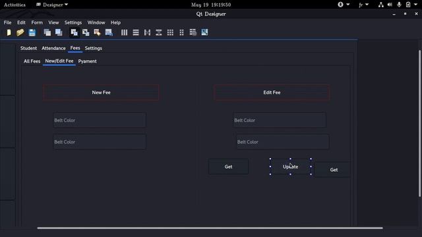Switch to the Student tab
Screen dimensions: 422x237
[28, 48]
